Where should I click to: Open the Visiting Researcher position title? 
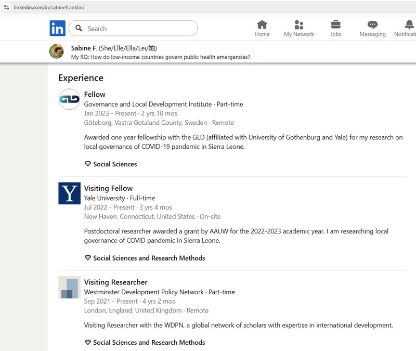(115, 282)
